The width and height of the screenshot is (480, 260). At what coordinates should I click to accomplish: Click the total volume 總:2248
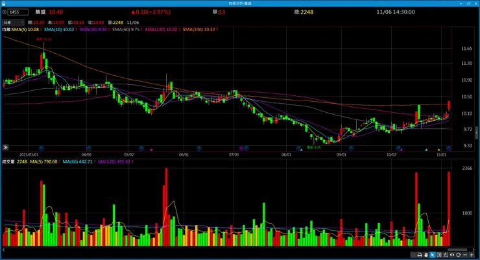pos(304,12)
